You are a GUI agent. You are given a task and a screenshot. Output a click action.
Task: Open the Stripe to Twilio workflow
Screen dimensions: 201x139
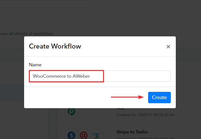[132, 132]
